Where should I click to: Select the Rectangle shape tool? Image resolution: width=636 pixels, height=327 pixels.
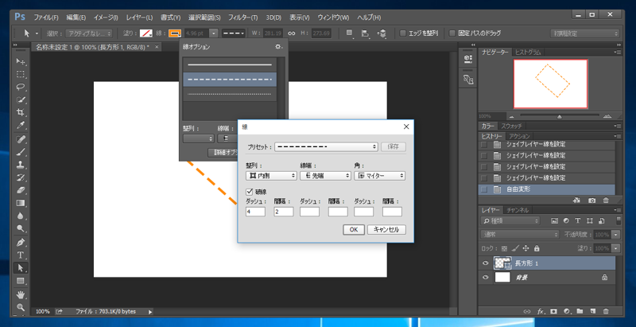click(x=21, y=281)
